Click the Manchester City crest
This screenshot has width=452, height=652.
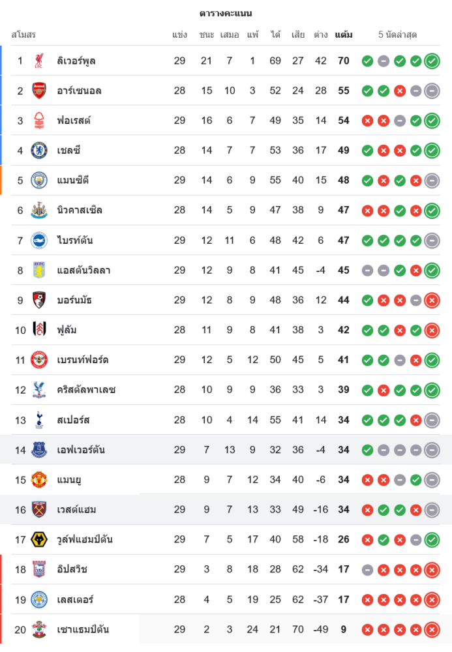pyautogui.click(x=39, y=181)
